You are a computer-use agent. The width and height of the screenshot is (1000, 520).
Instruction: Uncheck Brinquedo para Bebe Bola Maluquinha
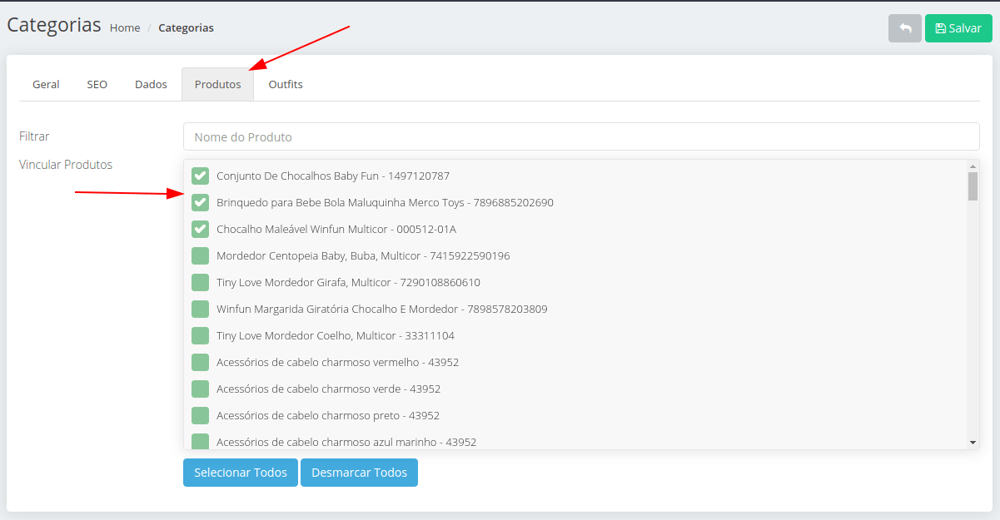[x=200, y=202]
